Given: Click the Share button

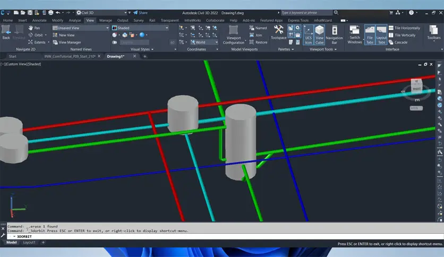Looking at the screenshot, I should click(x=140, y=12).
